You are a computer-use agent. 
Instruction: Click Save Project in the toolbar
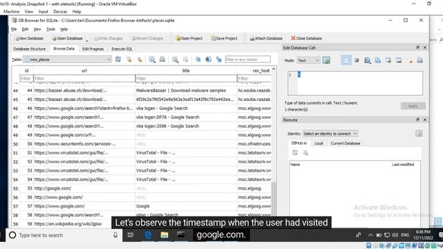[224, 39]
